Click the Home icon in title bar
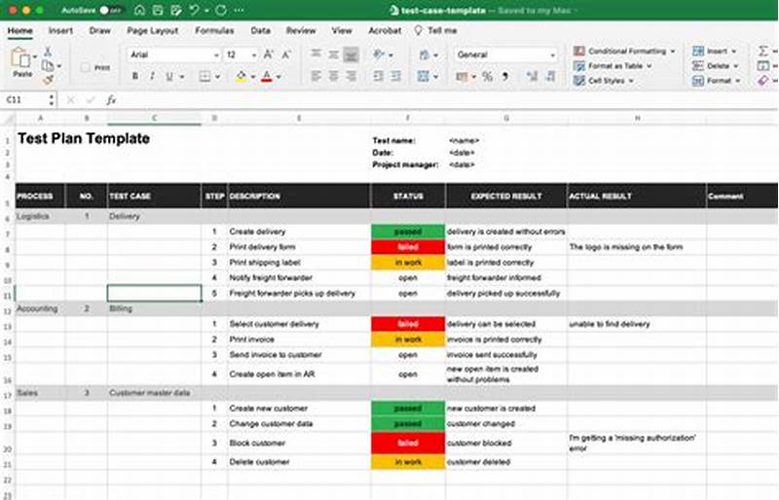The width and height of the screenshot is (779, 500). (x=140, y=10)
